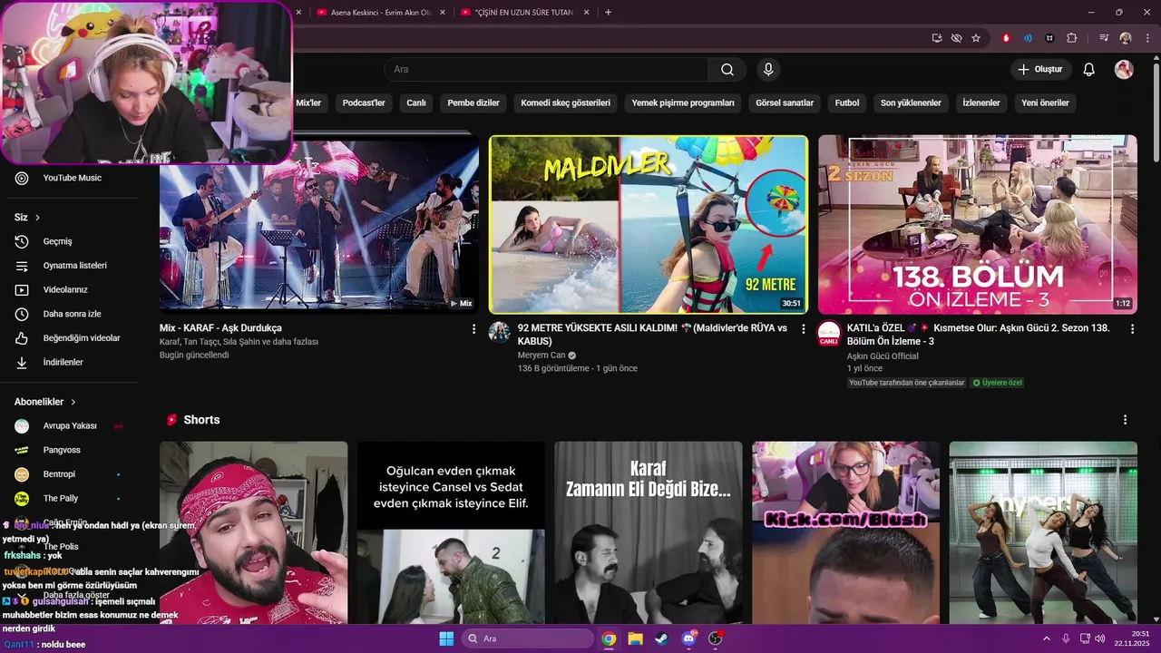Open the red hand adblock extension
The width and height of the screenshot is (1161, 653).
[1006, 38]
